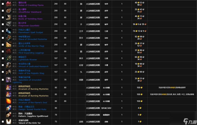Click the Helm of the Majestic Stag link

click(x=31, y=73)
